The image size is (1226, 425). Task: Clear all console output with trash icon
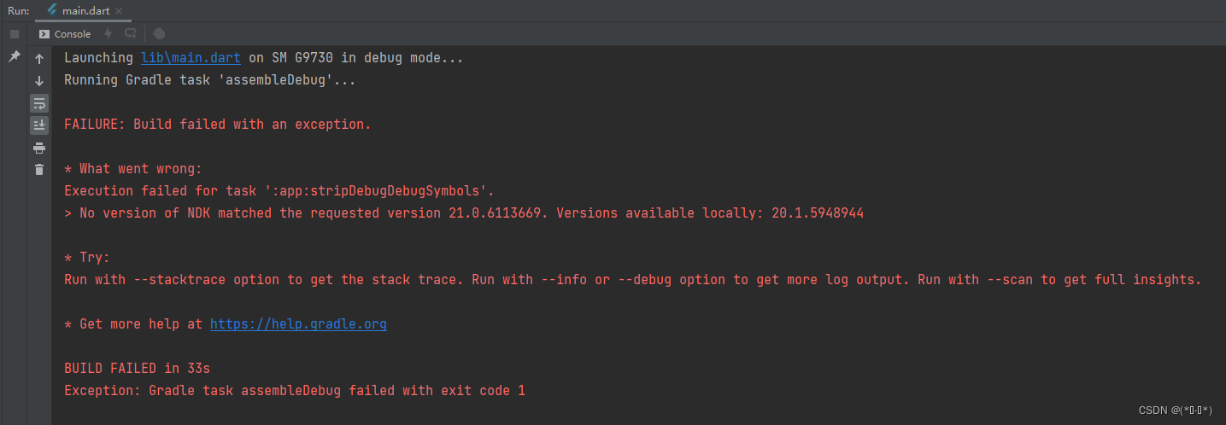[39, 169]
